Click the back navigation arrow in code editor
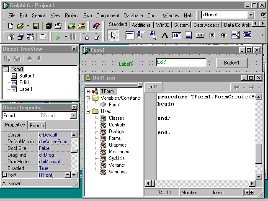The image size is (268, 201). point(237,88)
